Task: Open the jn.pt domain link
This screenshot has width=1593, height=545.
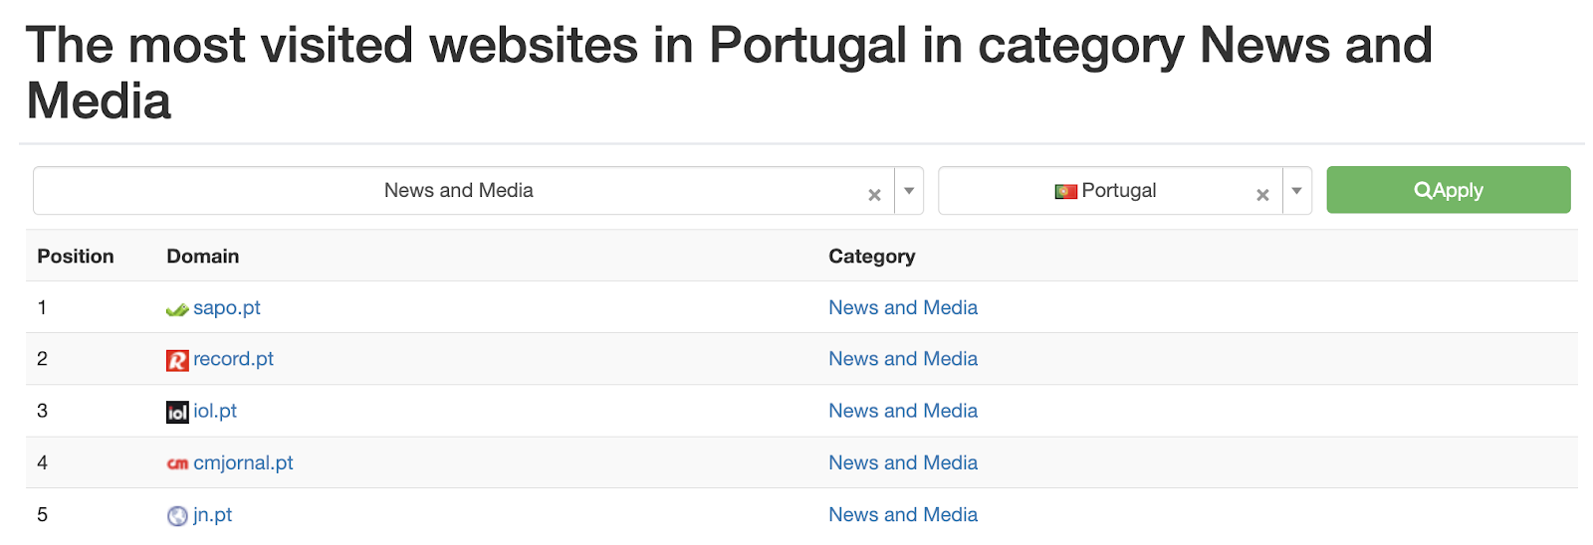Action: pyautogui.click(x=212, y=514)
